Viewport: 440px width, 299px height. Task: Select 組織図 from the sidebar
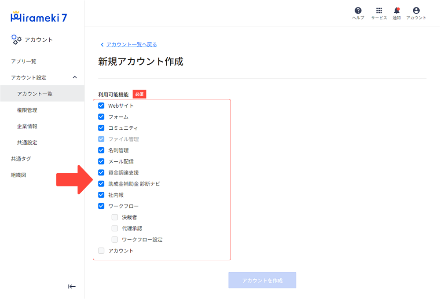click(x=18, y=175)
